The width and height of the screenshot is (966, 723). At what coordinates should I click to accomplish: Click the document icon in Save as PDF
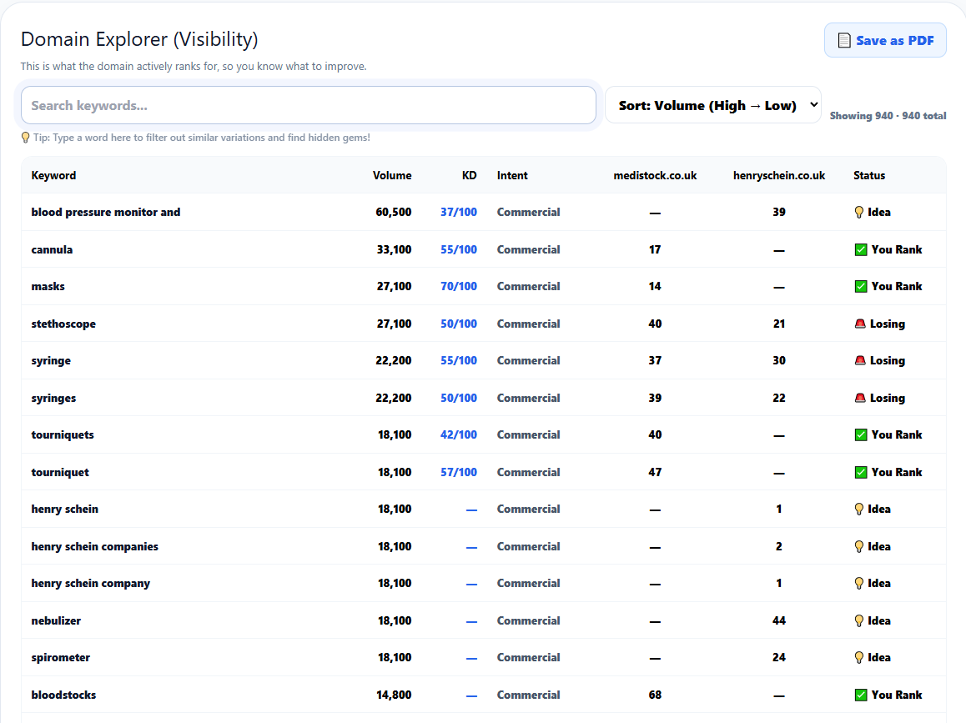[844, 41]
